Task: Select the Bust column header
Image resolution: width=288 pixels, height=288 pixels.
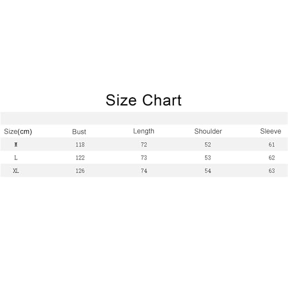Action: pos(79,132)
